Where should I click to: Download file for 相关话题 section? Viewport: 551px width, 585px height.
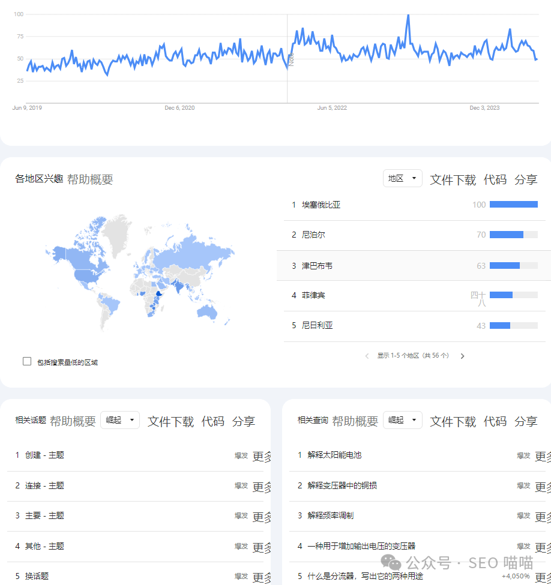(x=170, y=422)
